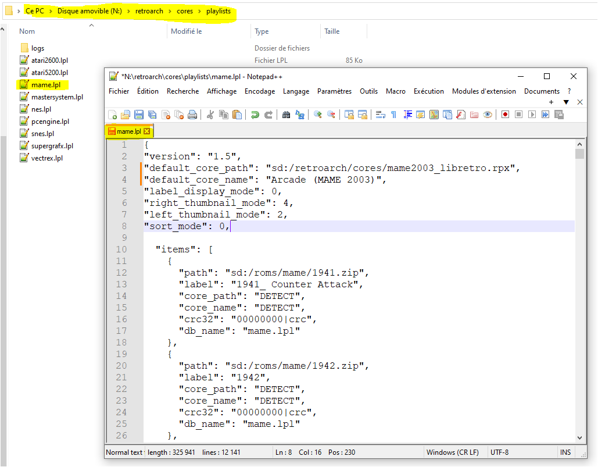Open Find with the binoculars icon
This screenshot has height=467, width=598.
[x=286, y=115]
